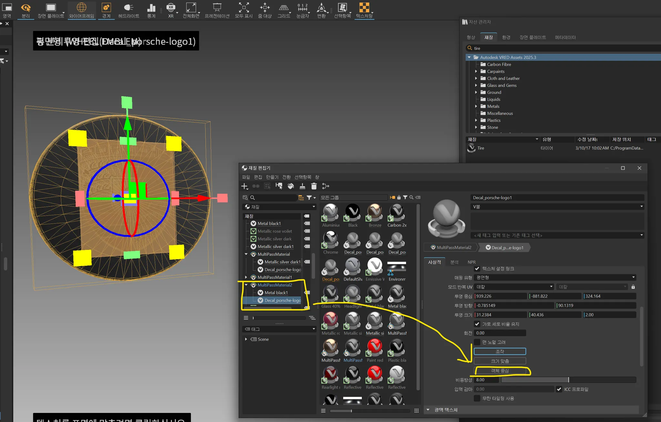Uncheck the 가로 세로 비율 유지 checkbox
Viewport: 661px width, 422px height.
point(477,324)
